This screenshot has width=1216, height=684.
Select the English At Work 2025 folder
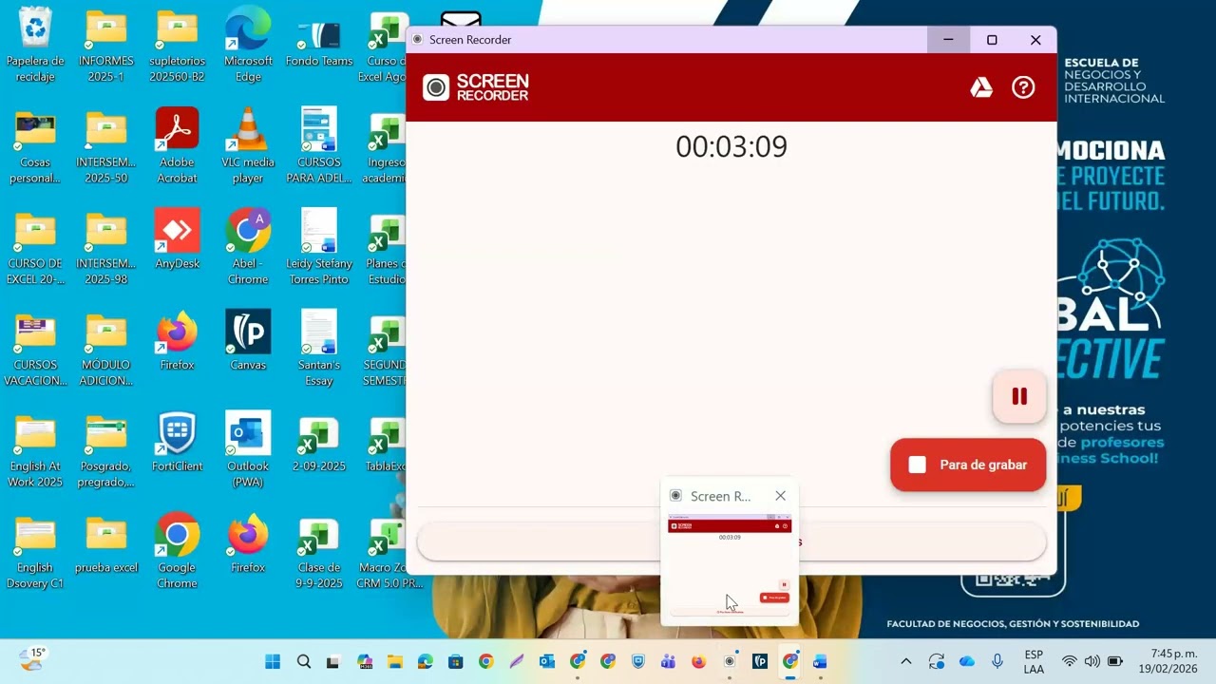35,451
